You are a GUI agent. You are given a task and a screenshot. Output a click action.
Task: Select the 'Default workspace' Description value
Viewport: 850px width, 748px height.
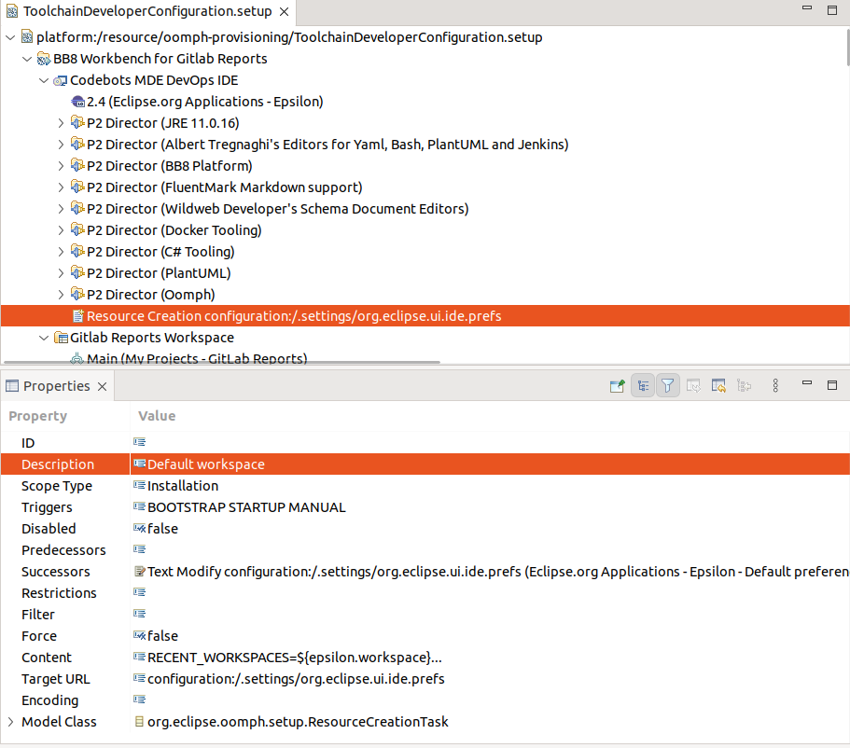pos(206,464)
